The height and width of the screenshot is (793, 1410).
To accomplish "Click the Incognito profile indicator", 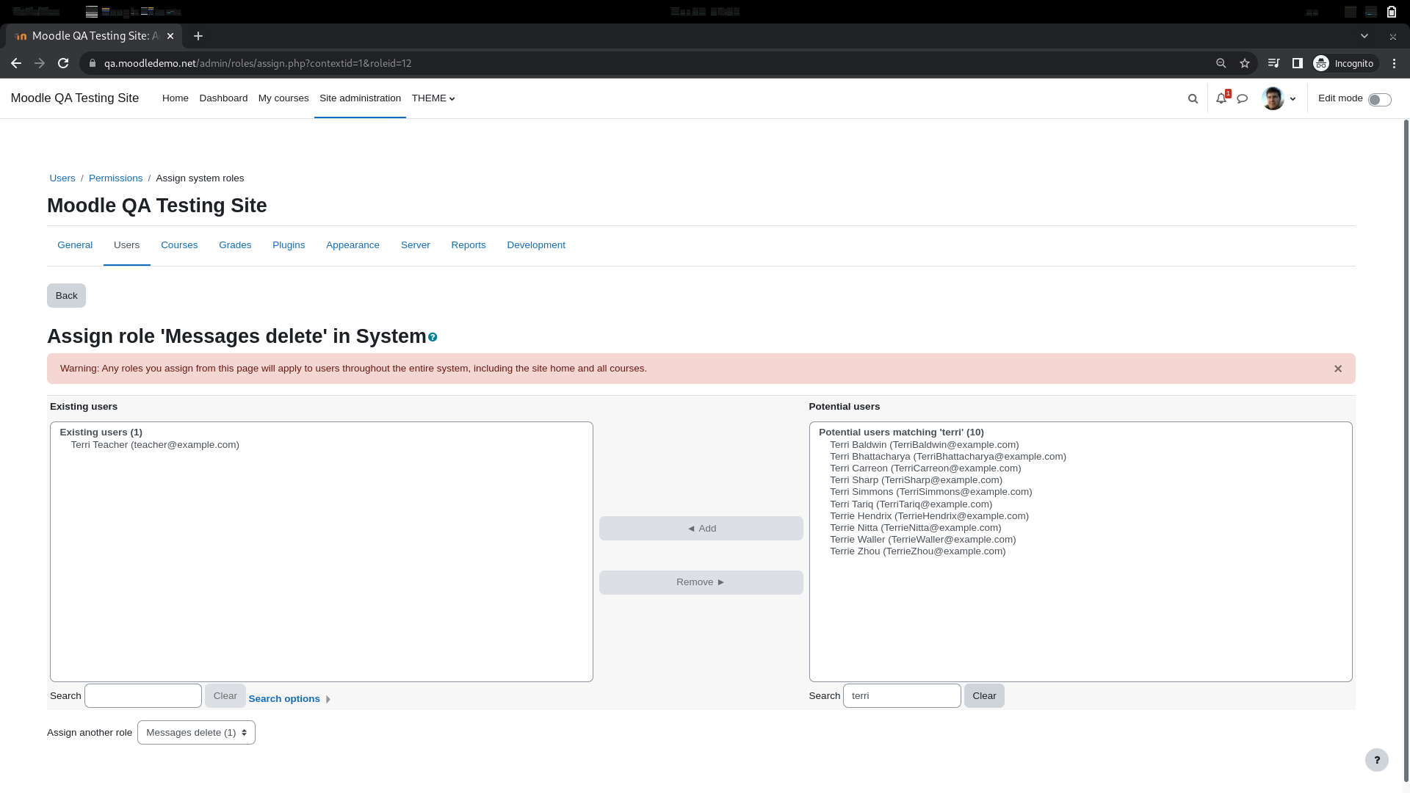I will pyautogui.click(x=1344, y=63).
